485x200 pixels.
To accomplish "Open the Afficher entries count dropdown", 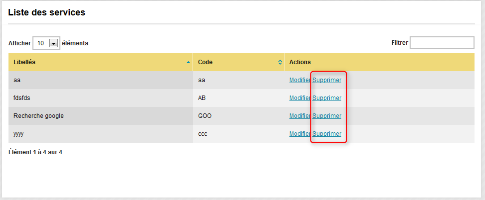I will click(x=46, y=43).
